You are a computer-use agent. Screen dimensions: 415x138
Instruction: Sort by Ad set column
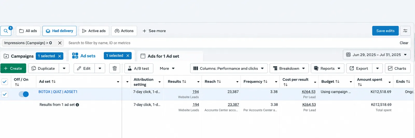[x=54, y=82]
